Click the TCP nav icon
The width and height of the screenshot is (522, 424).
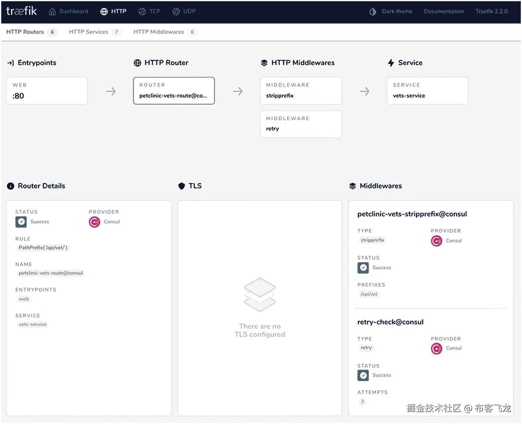[142, 12]
